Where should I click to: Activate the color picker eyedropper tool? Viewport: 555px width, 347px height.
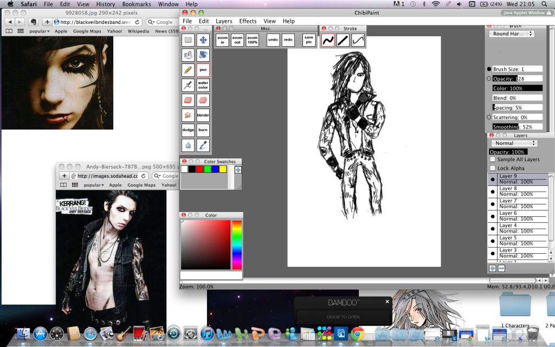click(x=203, y=145)
